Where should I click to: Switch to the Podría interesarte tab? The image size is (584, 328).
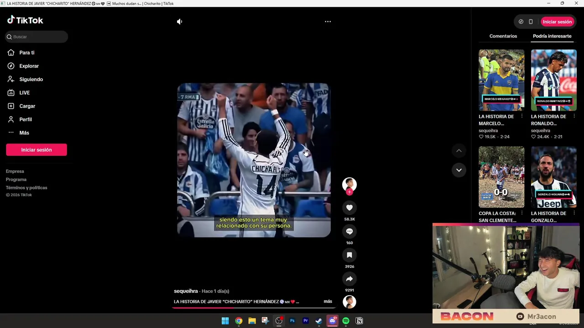click(552, 36)
